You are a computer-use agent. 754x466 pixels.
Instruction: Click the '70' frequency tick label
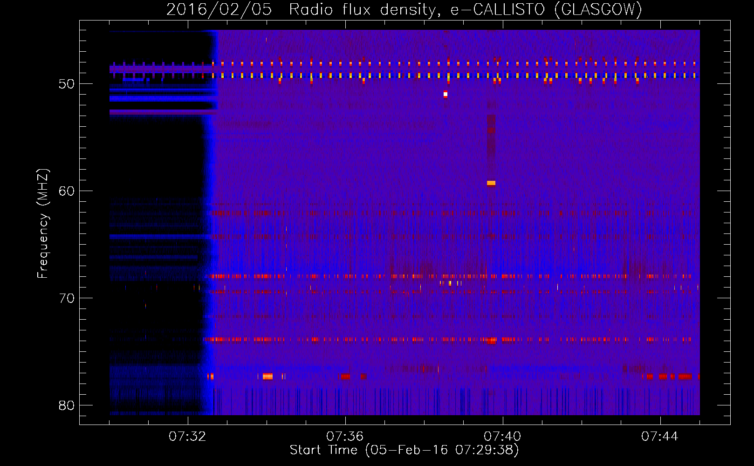pyautogui.click(x=67, y=299)
